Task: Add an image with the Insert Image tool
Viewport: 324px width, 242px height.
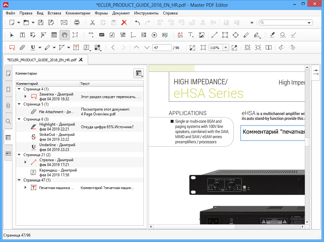Action: click(x=202, y=35)
